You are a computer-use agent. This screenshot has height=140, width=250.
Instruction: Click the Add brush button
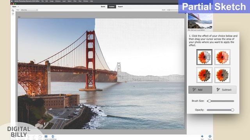[200, 90]
